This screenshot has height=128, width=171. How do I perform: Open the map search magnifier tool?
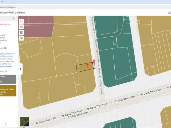coord(21,21)
